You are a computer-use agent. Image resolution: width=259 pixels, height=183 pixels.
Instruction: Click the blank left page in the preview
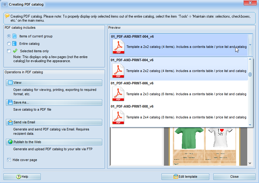pos(137,146)
